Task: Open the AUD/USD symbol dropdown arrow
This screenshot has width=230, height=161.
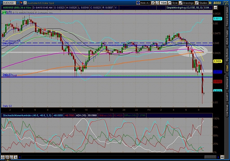Action: (x=18, y=3)
